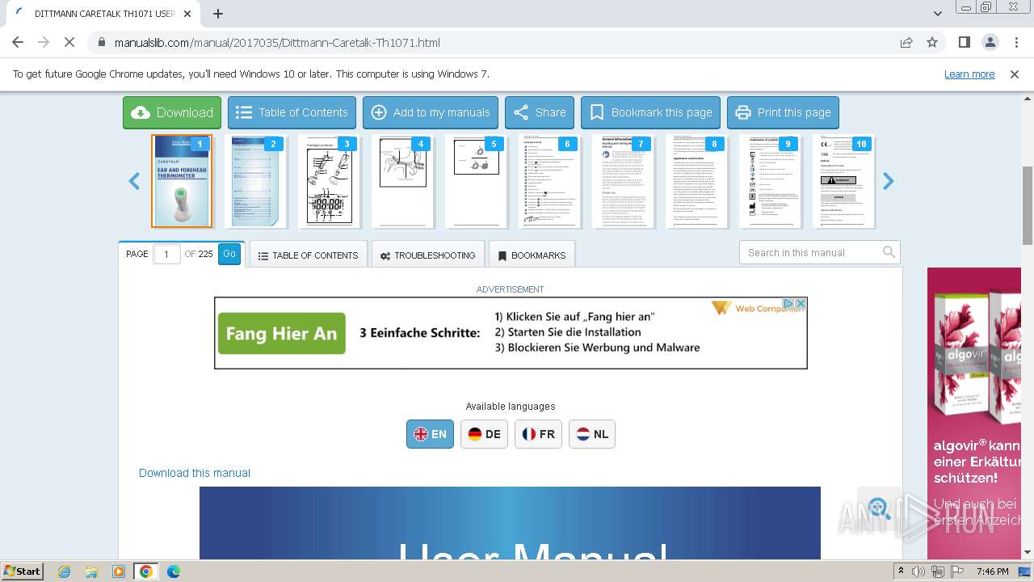
Task: Click the Share button
Action: [540, 112]
